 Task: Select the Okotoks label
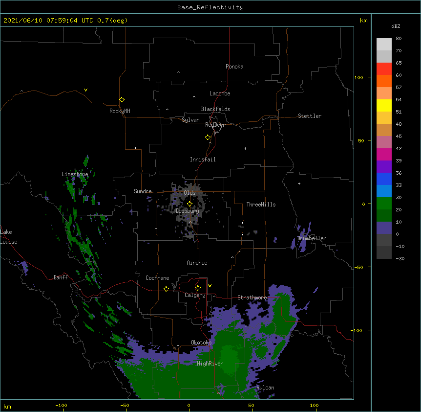click(201, 343)
